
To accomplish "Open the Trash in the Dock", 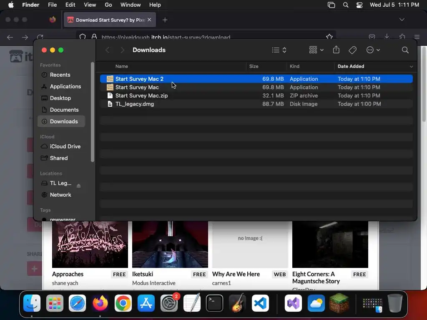I will (x=395, y=303).
